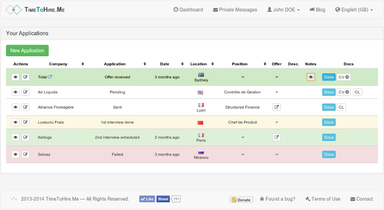Open the English (GB) language dropdown

point(354,10)
